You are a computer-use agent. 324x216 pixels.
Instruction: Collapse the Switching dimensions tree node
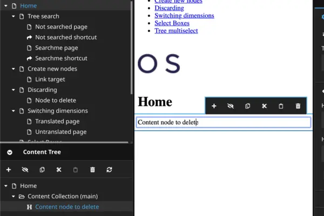pyautogui.click(x=13, y=111)
